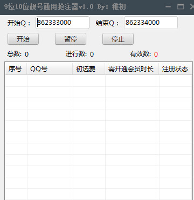Screen dimensions: 194x200
Task: Maximize the 抢注器 window
Action: (181, 7)
